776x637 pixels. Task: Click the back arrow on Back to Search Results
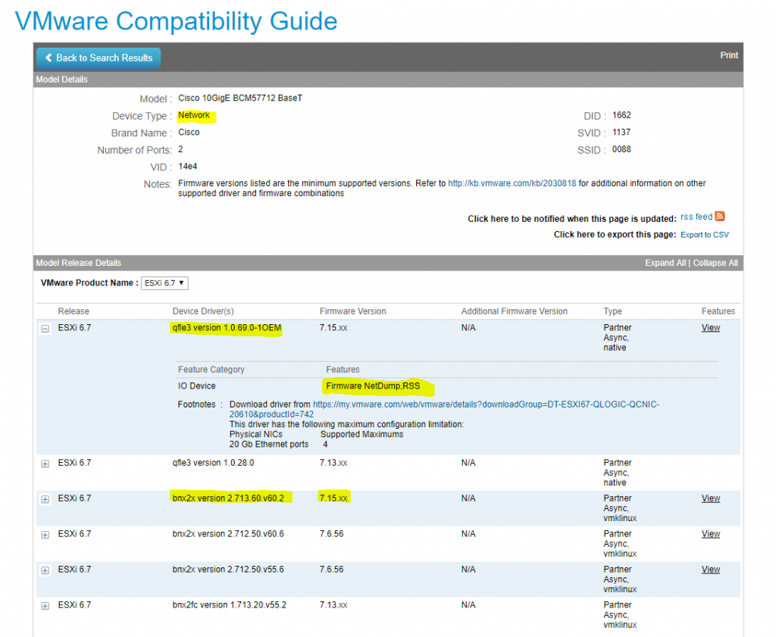coord(48,58)
